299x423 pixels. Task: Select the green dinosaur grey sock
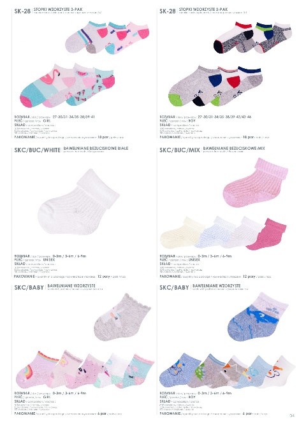pos(207,372)
